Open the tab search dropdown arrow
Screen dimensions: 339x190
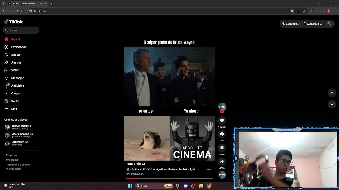(x=3, y=4)
